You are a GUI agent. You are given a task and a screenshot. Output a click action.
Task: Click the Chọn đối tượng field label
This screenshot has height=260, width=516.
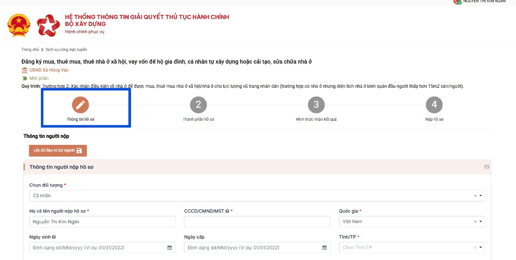click(x=46, y=185)
